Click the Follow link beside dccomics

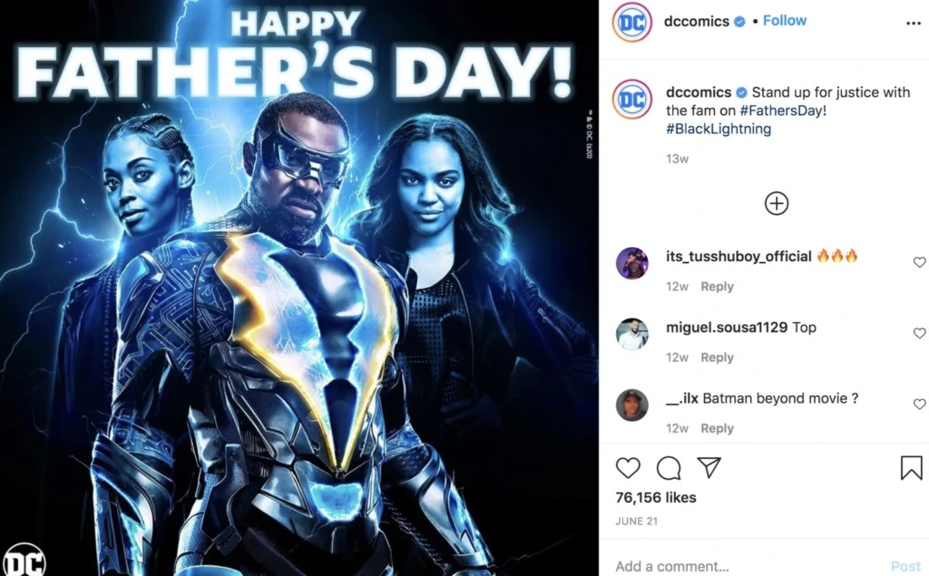tap(785, 21)
